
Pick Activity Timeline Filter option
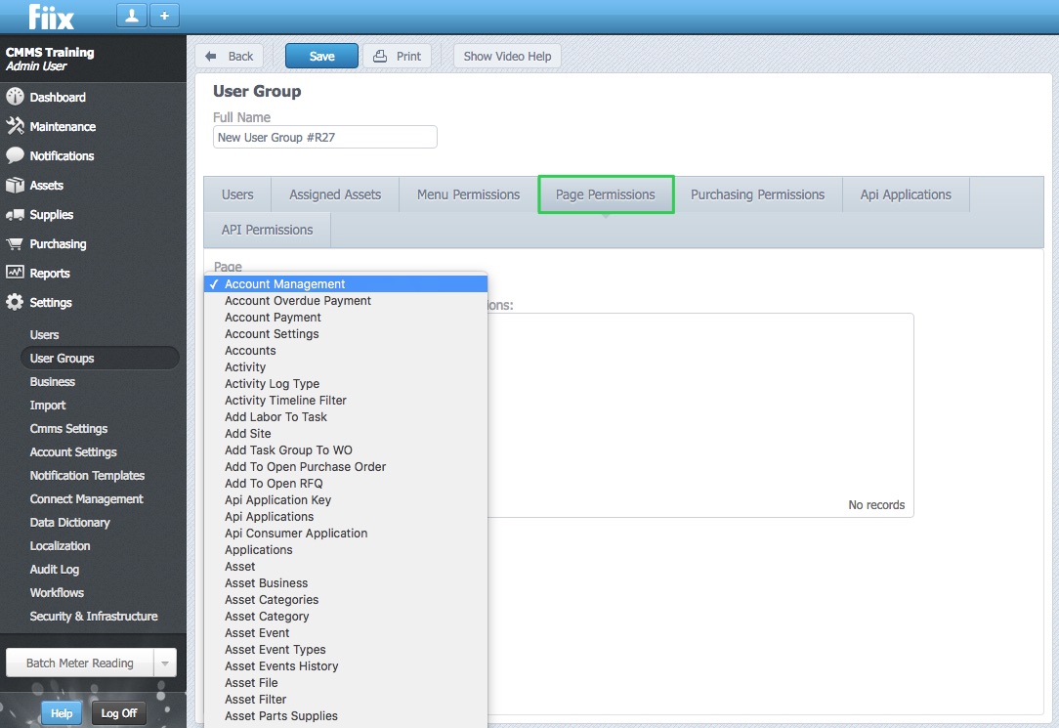coord(346,400)
